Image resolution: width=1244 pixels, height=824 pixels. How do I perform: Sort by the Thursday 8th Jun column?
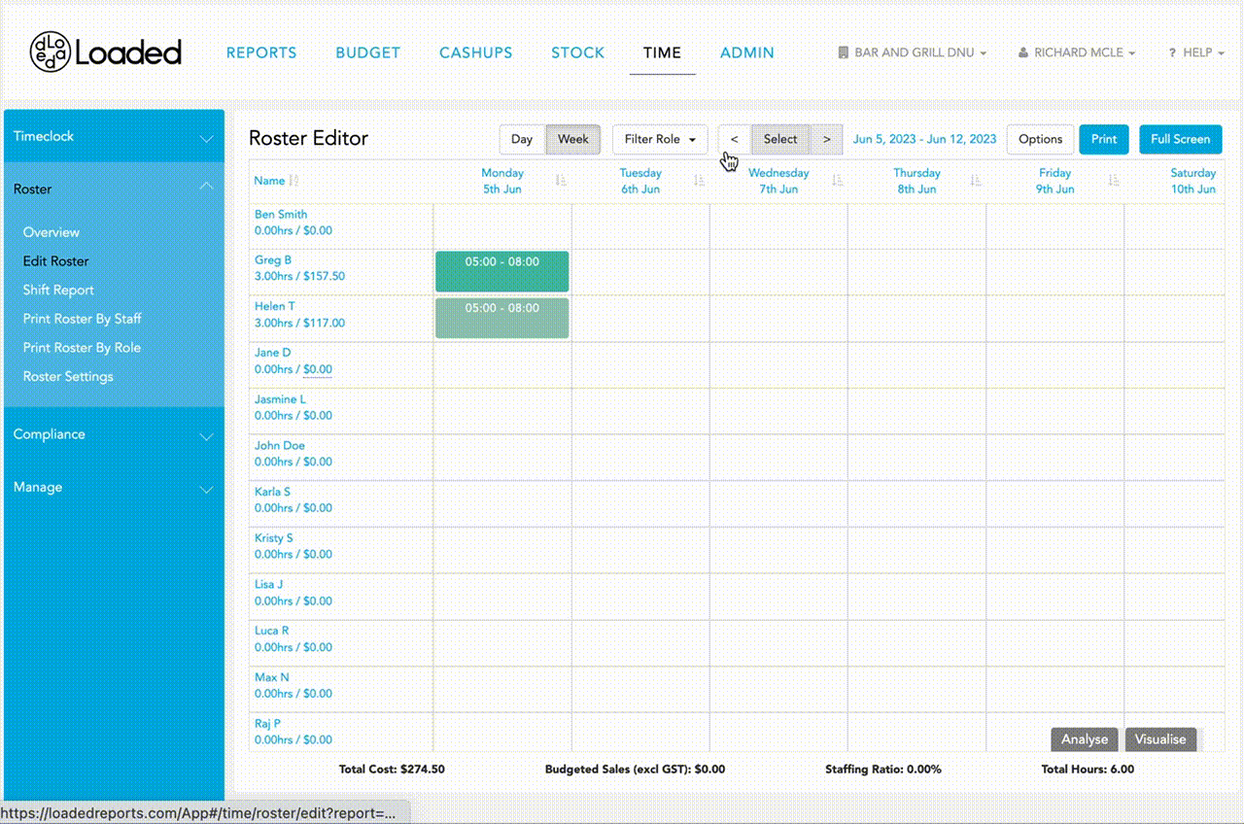click(x=976, y=181)
